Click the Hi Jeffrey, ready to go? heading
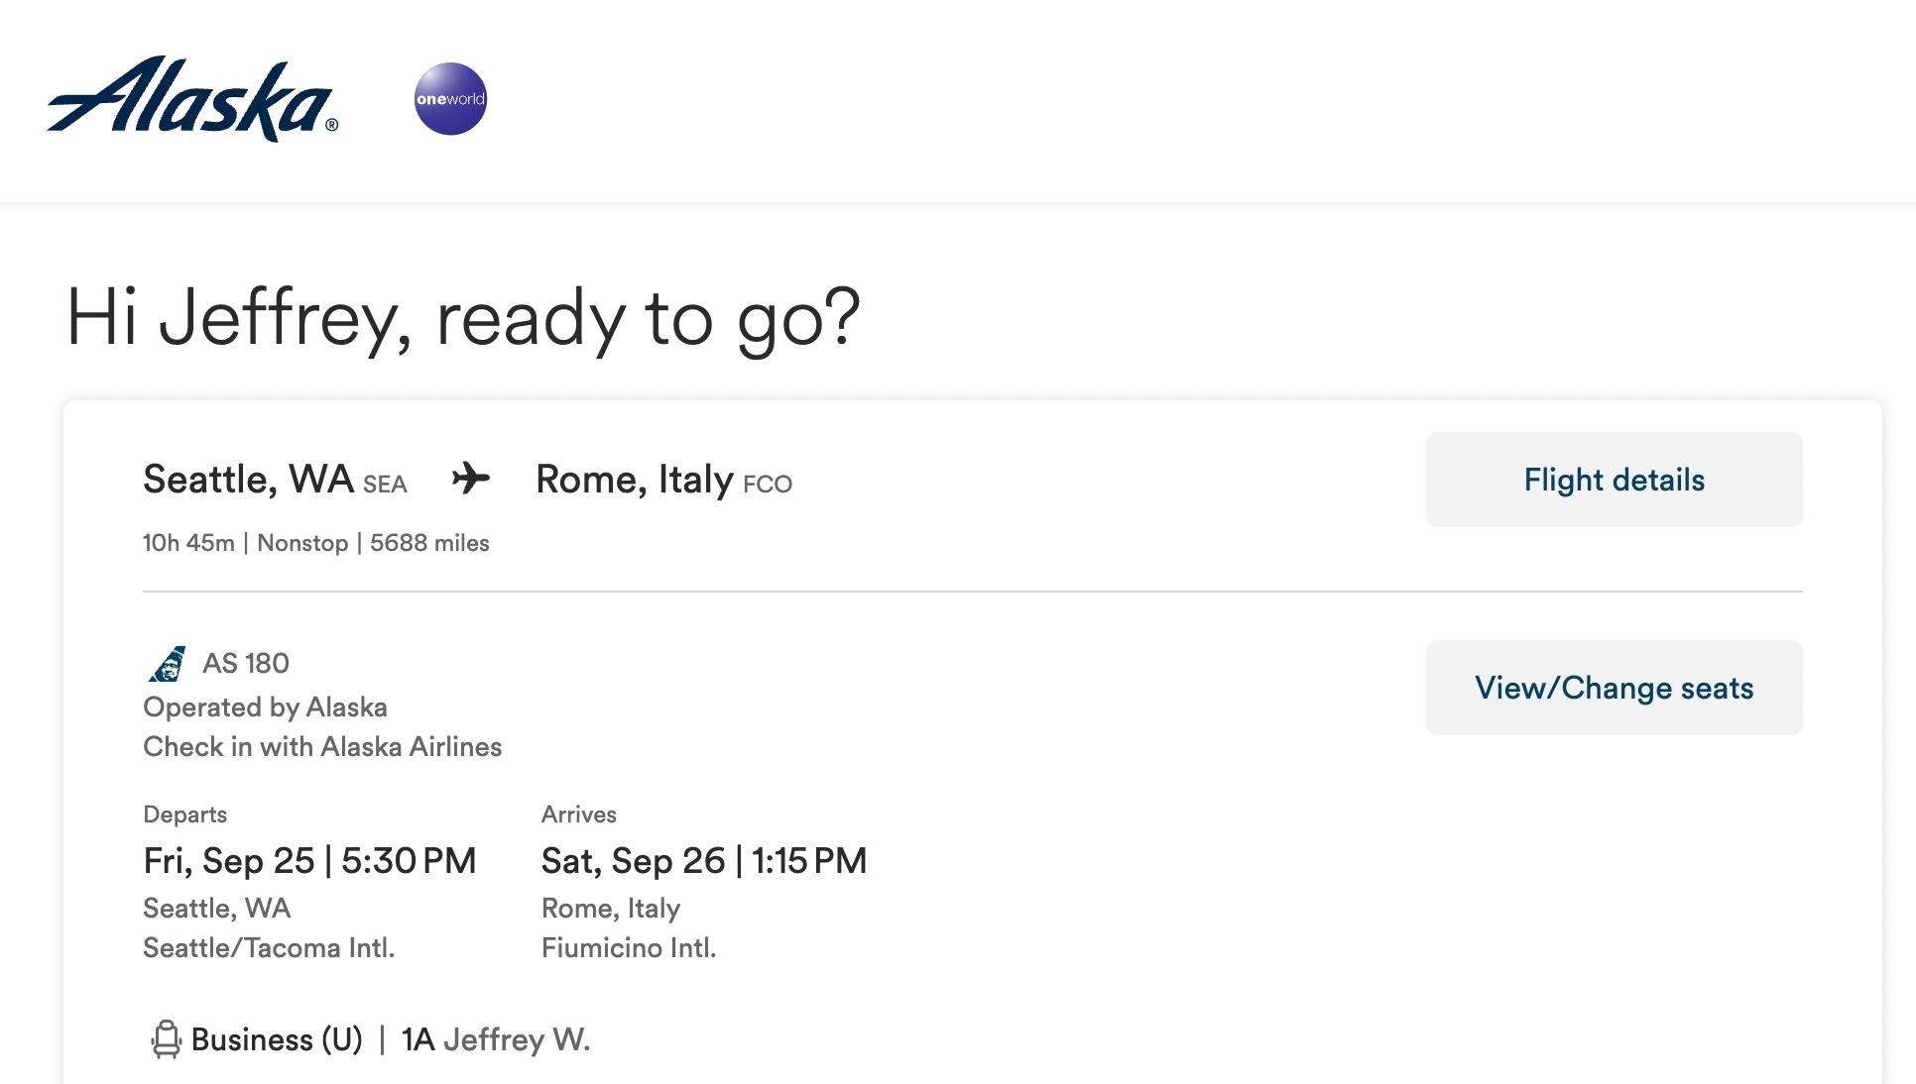 (x=463, y=318)
